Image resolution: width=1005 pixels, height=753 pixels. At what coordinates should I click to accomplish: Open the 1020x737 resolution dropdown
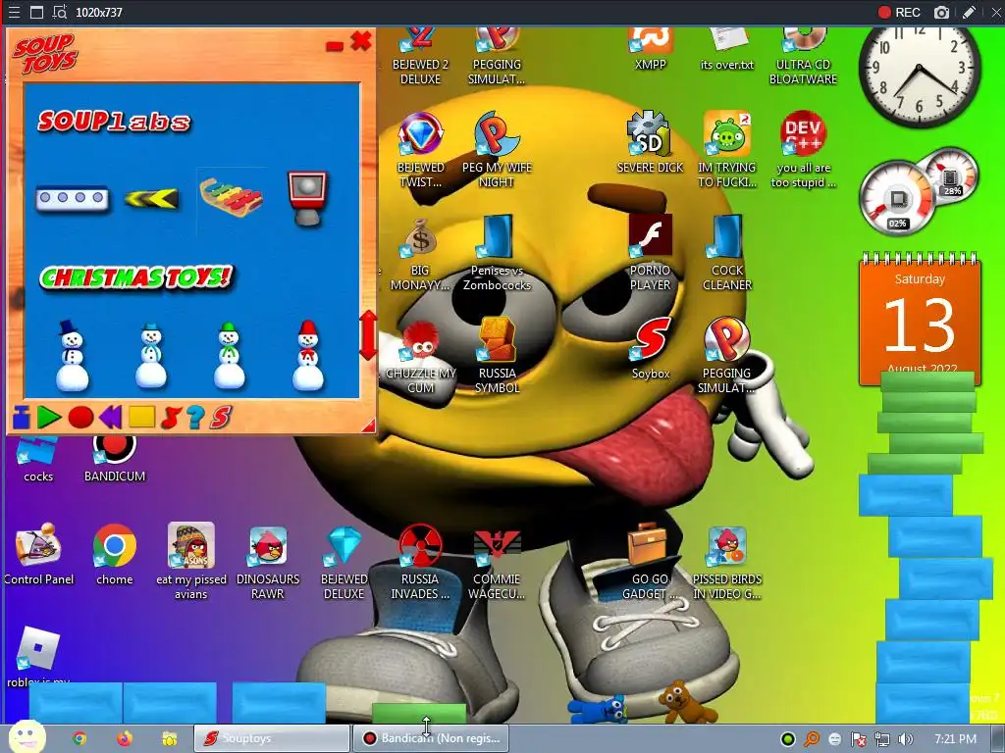[99, 12]
